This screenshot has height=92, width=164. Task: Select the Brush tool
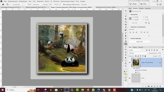126,33
